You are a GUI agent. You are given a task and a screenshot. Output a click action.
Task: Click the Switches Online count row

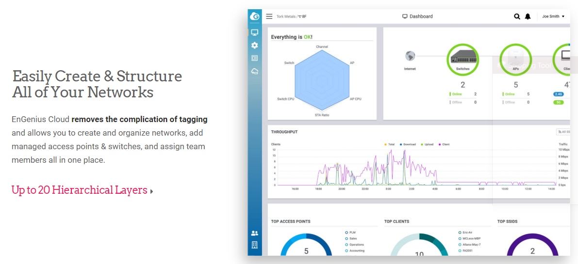(x=463, y=94)
